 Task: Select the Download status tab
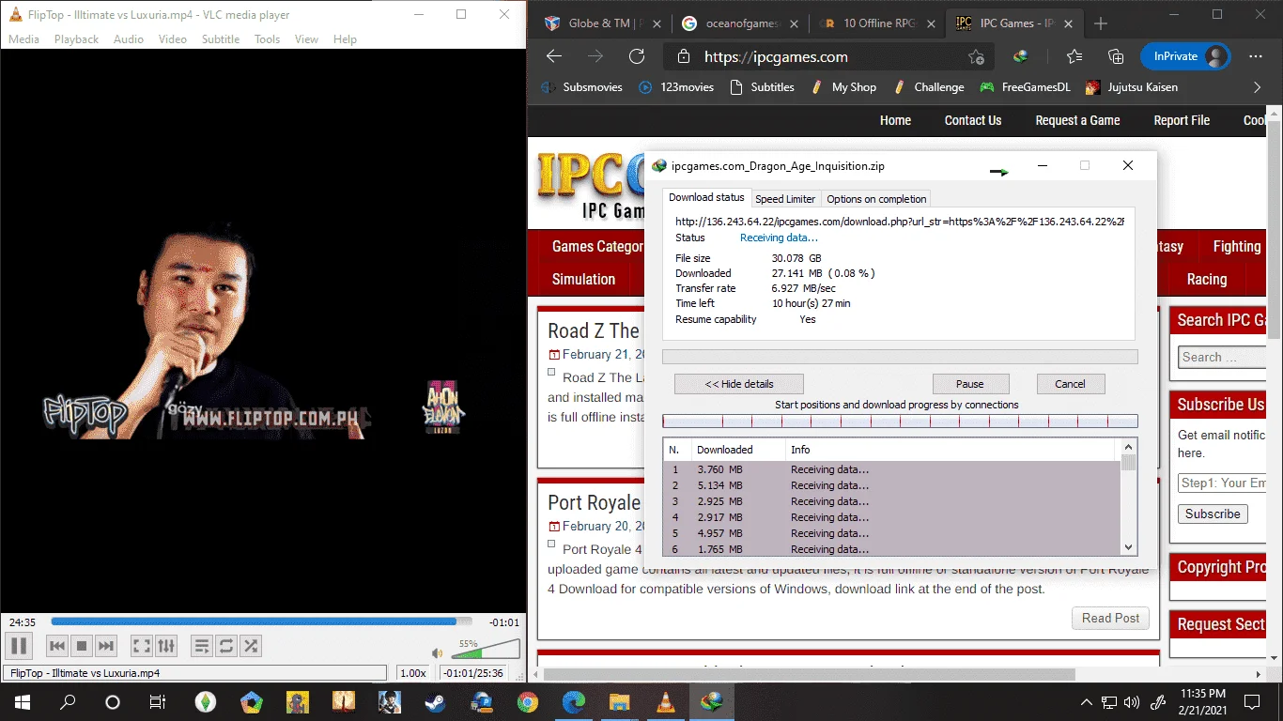(x=706, y=197)
